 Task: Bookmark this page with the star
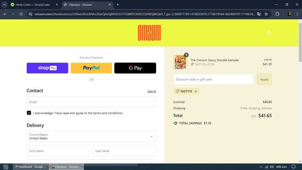tap(266, 14)
